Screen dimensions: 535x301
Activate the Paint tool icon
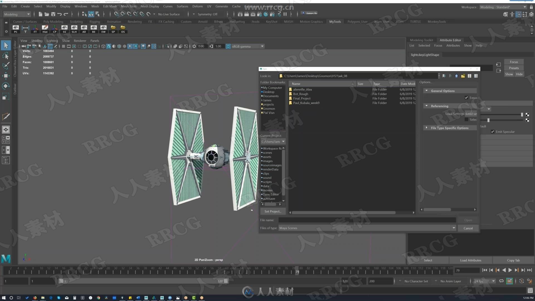pos(6,65)
